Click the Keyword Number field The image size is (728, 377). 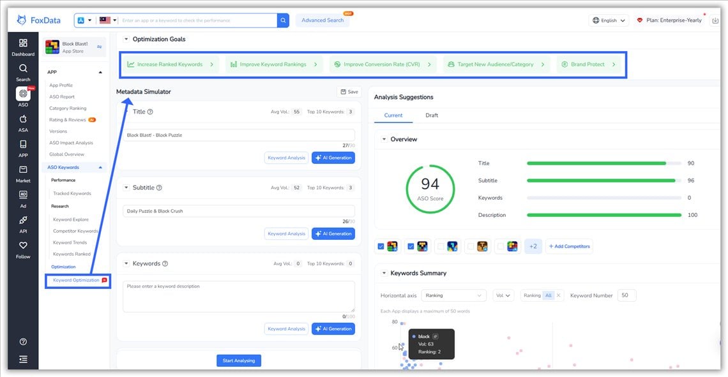coord(627,295)
